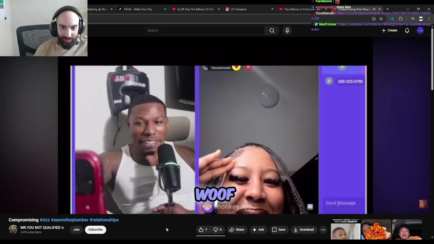This screenshot has height=244, width=434.
Task: Open the #rizz hashtag link
Action: point(45,220)
